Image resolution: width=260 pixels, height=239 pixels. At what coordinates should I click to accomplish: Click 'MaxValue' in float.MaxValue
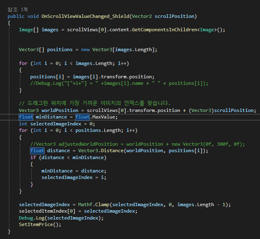[x=103, y=117]
